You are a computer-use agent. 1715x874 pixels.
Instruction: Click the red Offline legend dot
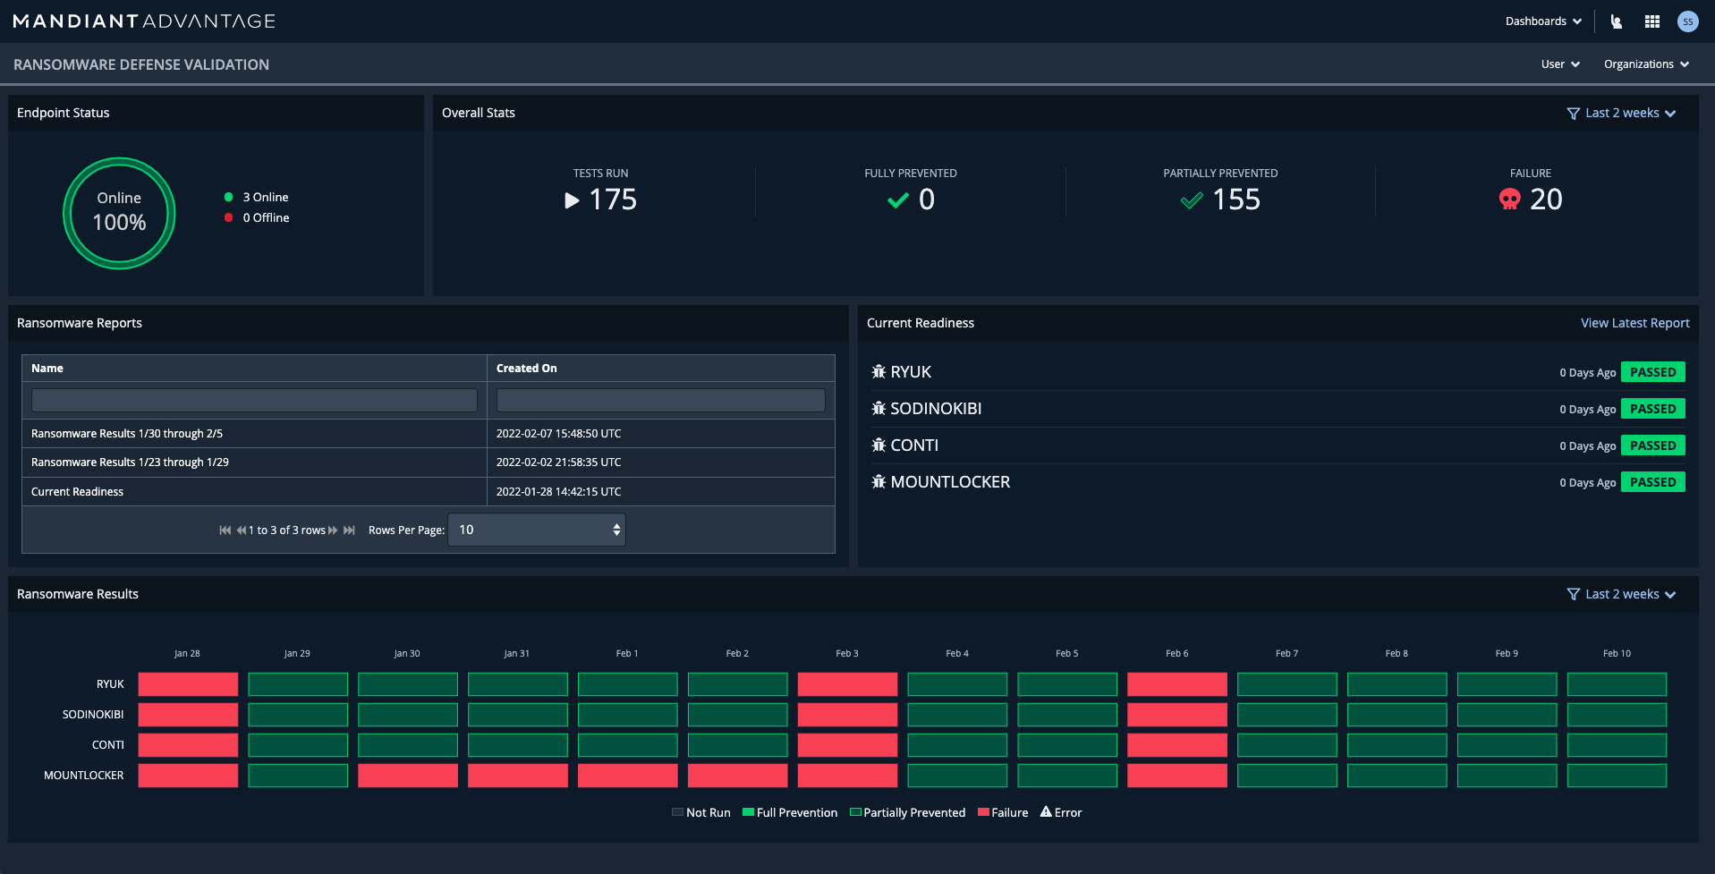tap(228, 217)
